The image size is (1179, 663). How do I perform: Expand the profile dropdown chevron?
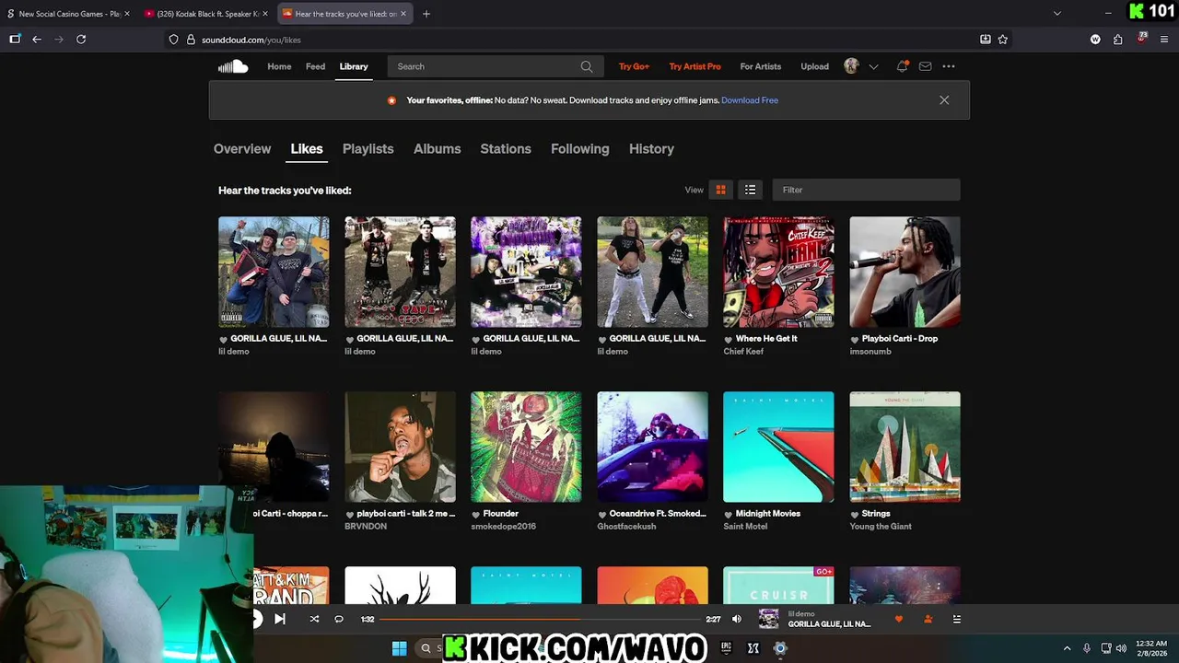click(x=873, y=66)
